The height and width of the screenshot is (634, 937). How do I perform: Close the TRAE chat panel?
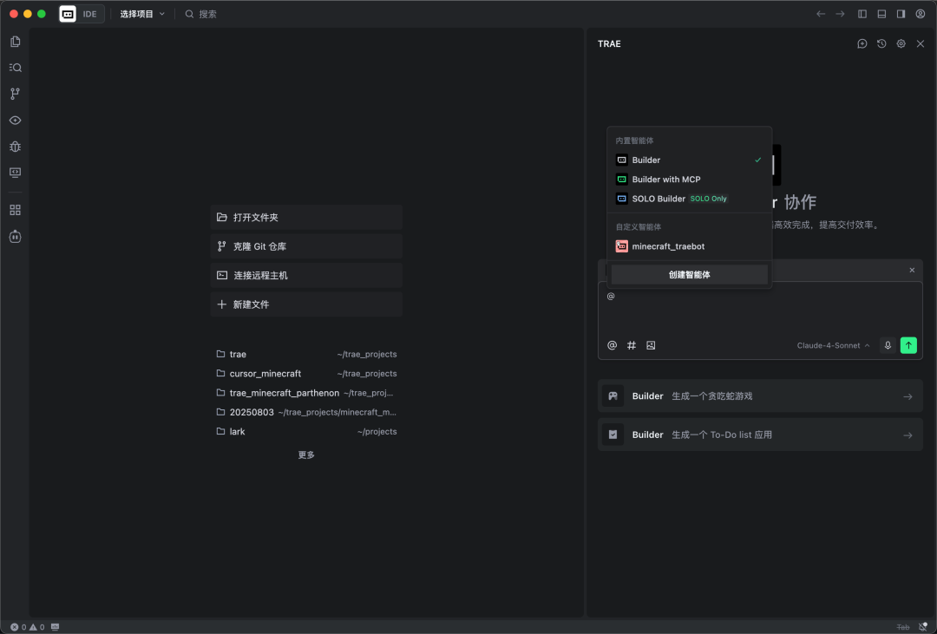(x=921, y=43)
